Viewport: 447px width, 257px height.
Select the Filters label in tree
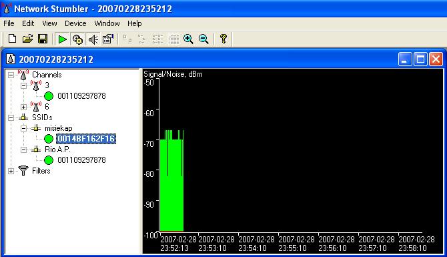(x=41, y=171)
